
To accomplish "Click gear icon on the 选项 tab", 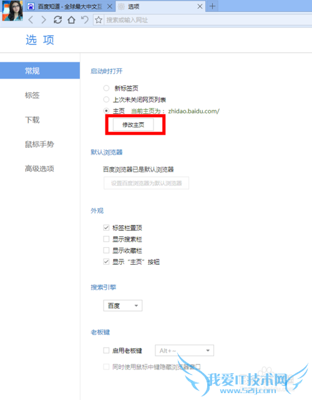I will point(122,6).
